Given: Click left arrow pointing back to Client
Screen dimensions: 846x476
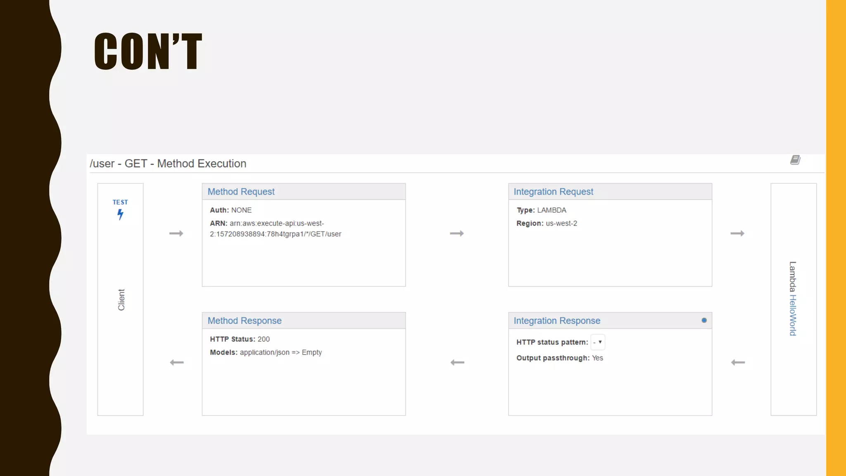Looking at the screenshot, I should coord(177,362).
